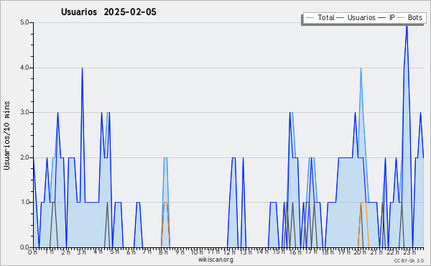Click the y-axis label '0.0'
This screenshot has height=266, width=431.
pos(24,247)
